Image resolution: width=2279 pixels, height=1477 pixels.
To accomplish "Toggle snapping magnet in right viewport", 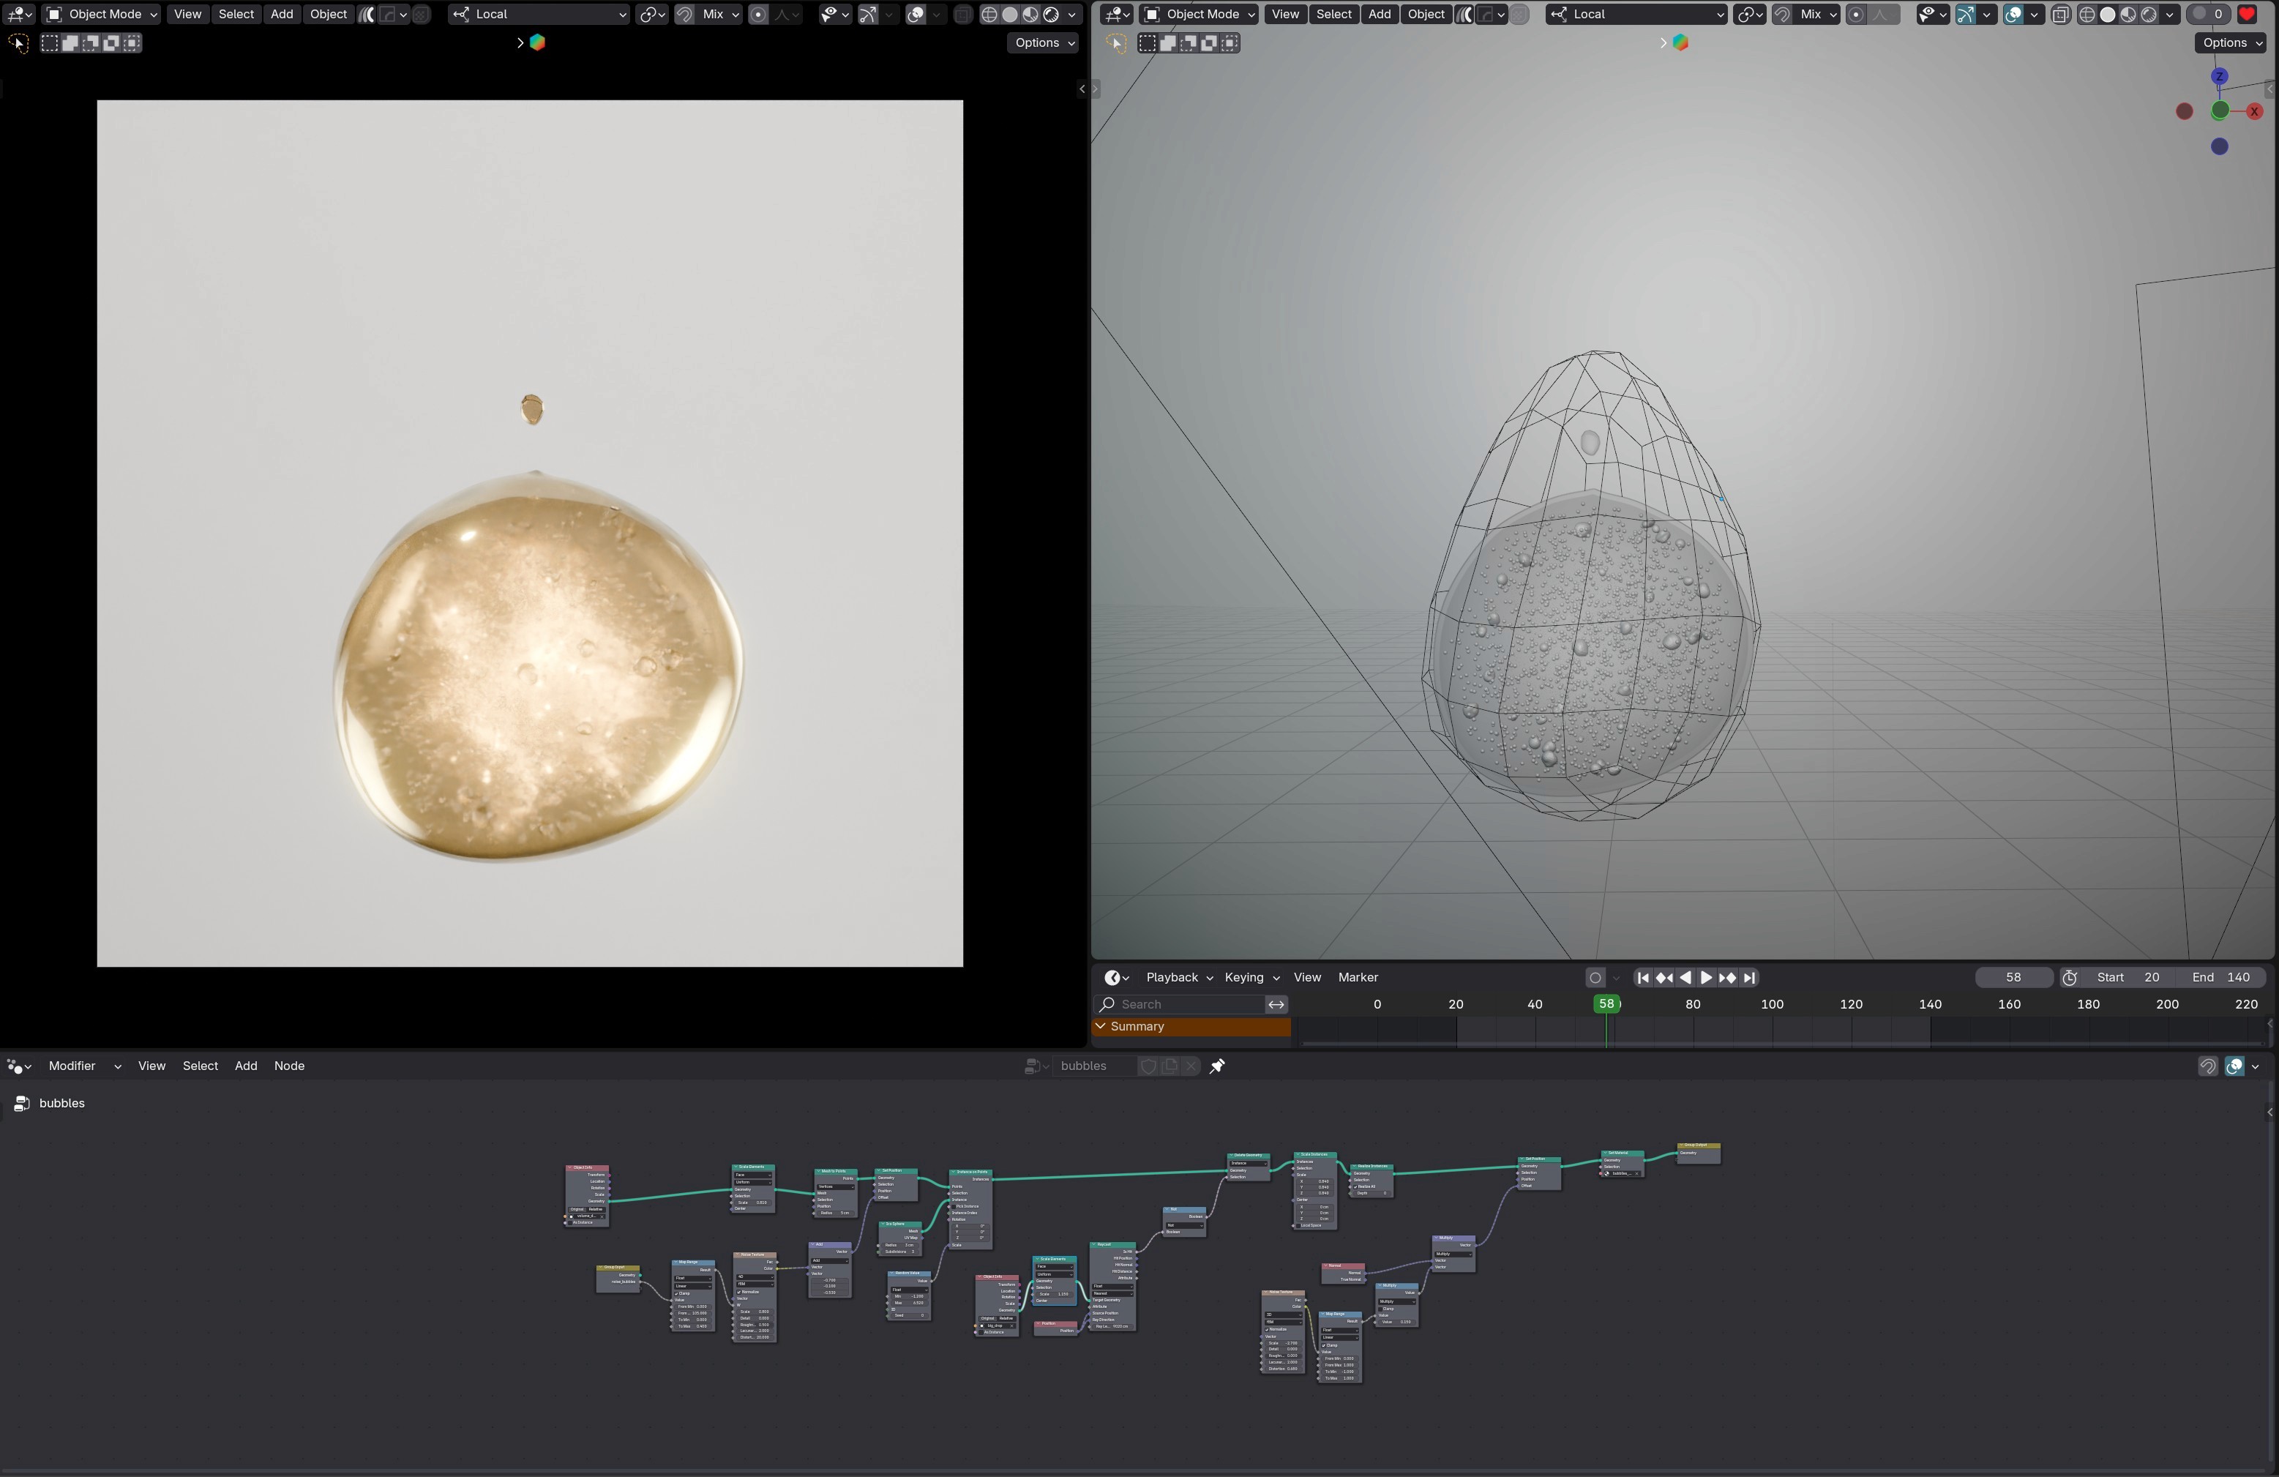I will [1782, 15].
